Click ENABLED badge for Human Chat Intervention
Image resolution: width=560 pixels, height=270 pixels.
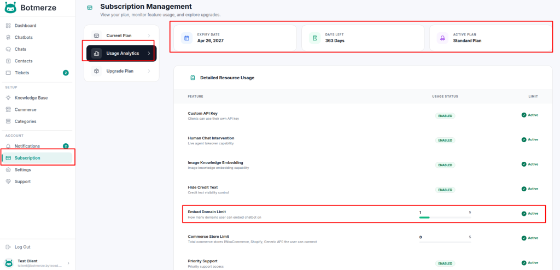[445, 140]
